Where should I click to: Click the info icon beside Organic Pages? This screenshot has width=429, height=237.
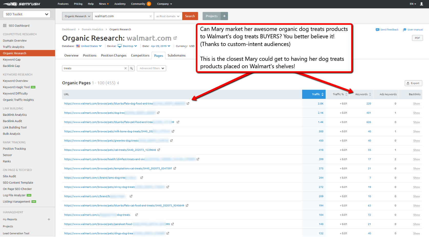(118, 83)
